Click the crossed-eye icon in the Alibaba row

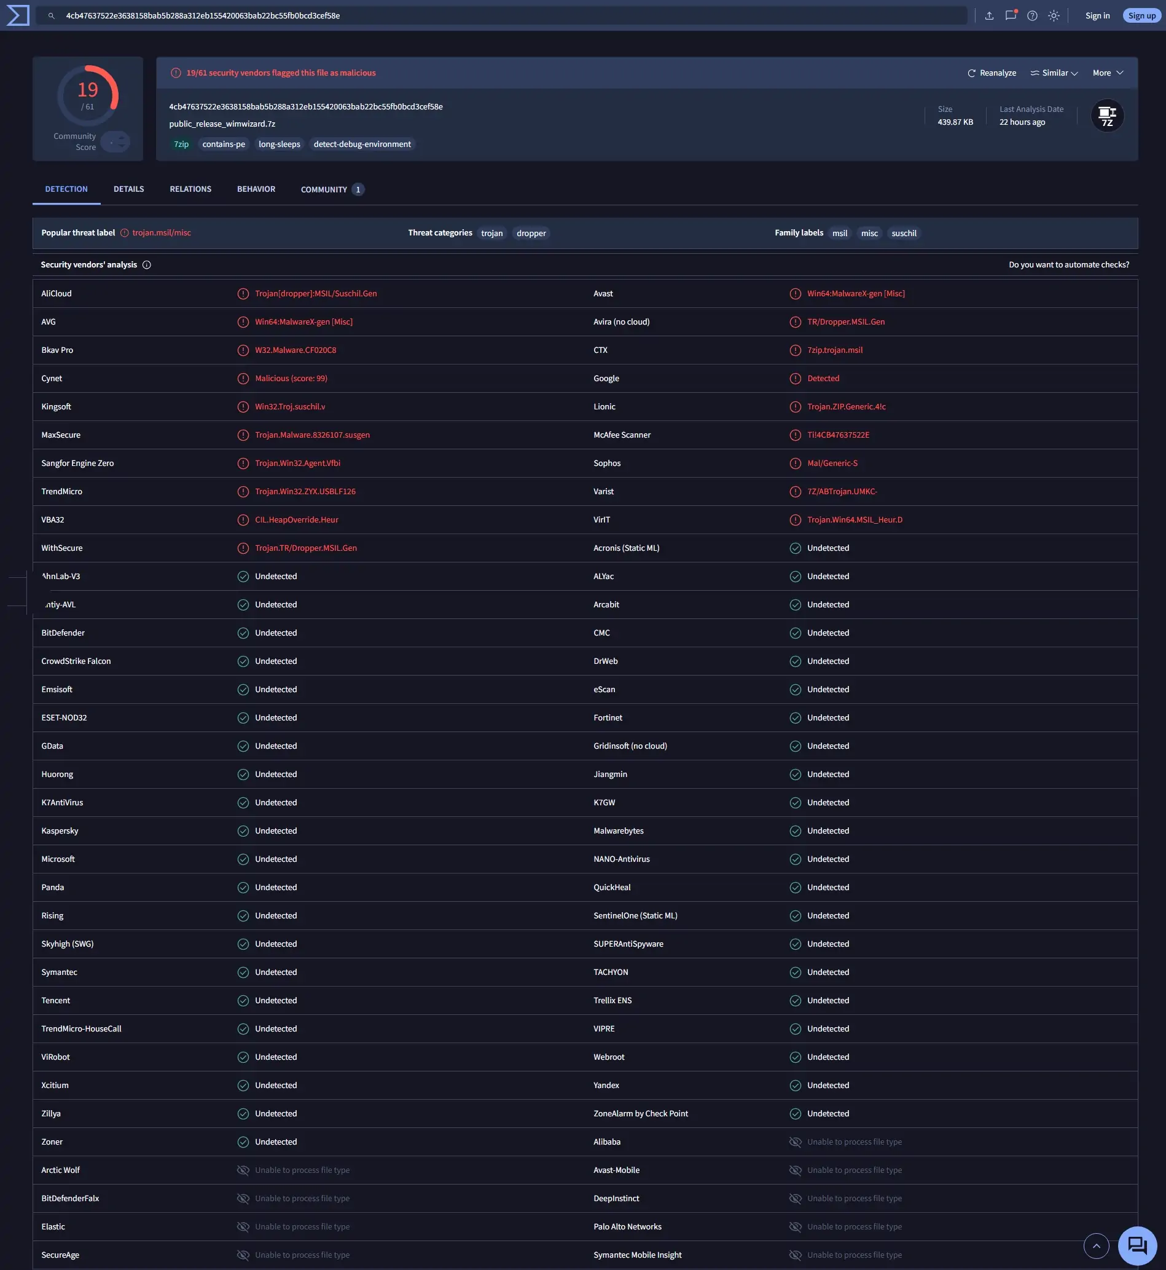pos(795,1142)
